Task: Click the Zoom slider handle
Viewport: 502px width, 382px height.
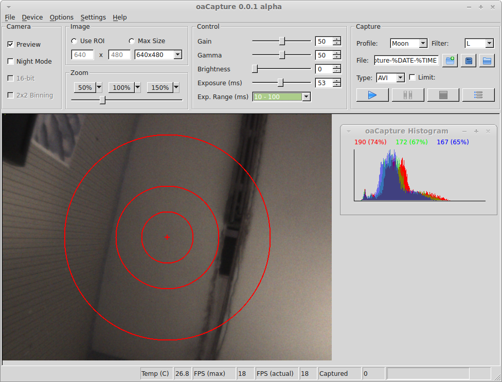Action: coord(102,100)
